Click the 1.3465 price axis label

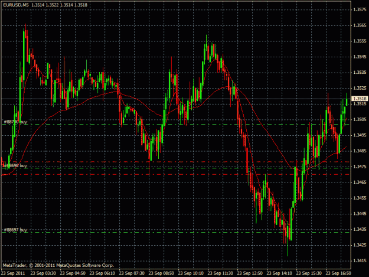pos(360,182)
